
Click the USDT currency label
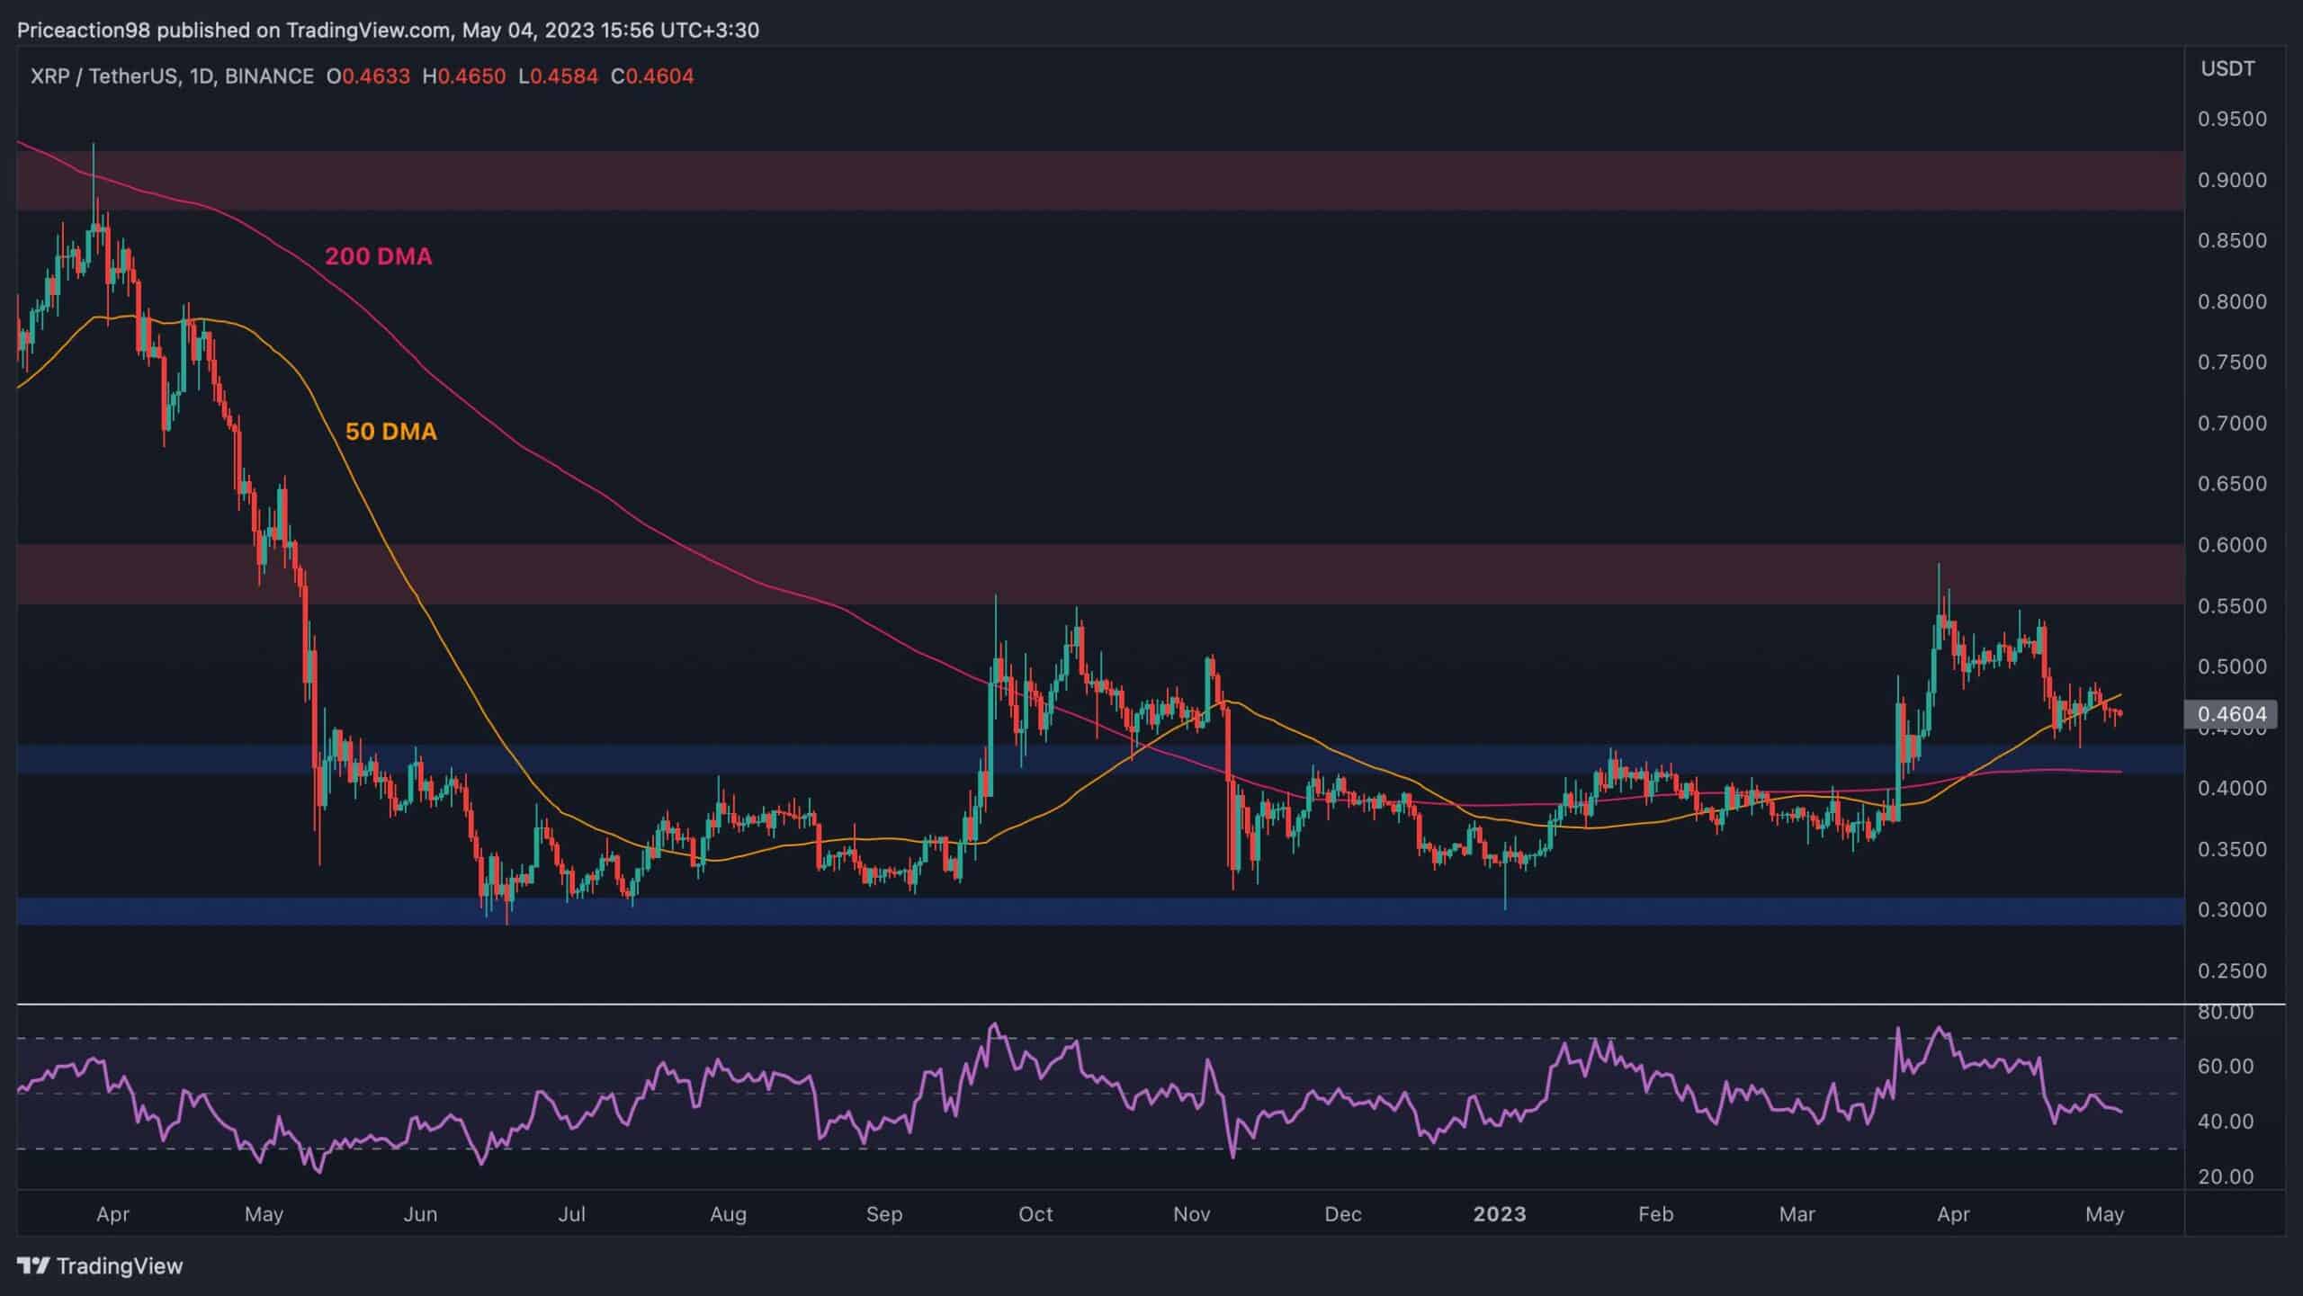pos(2227,68)
